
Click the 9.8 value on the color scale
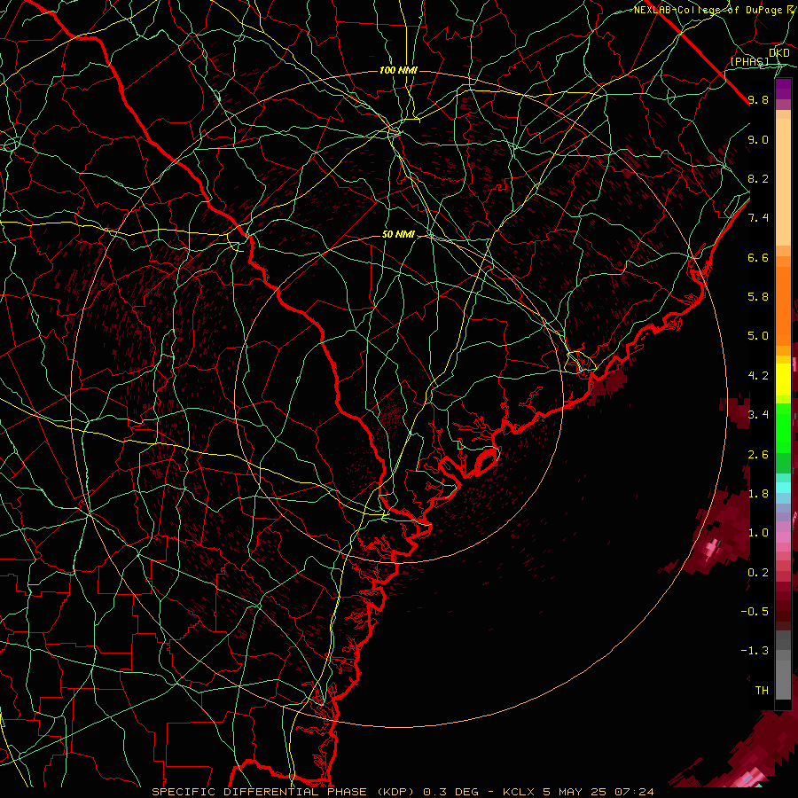click(x=758, y=99)
